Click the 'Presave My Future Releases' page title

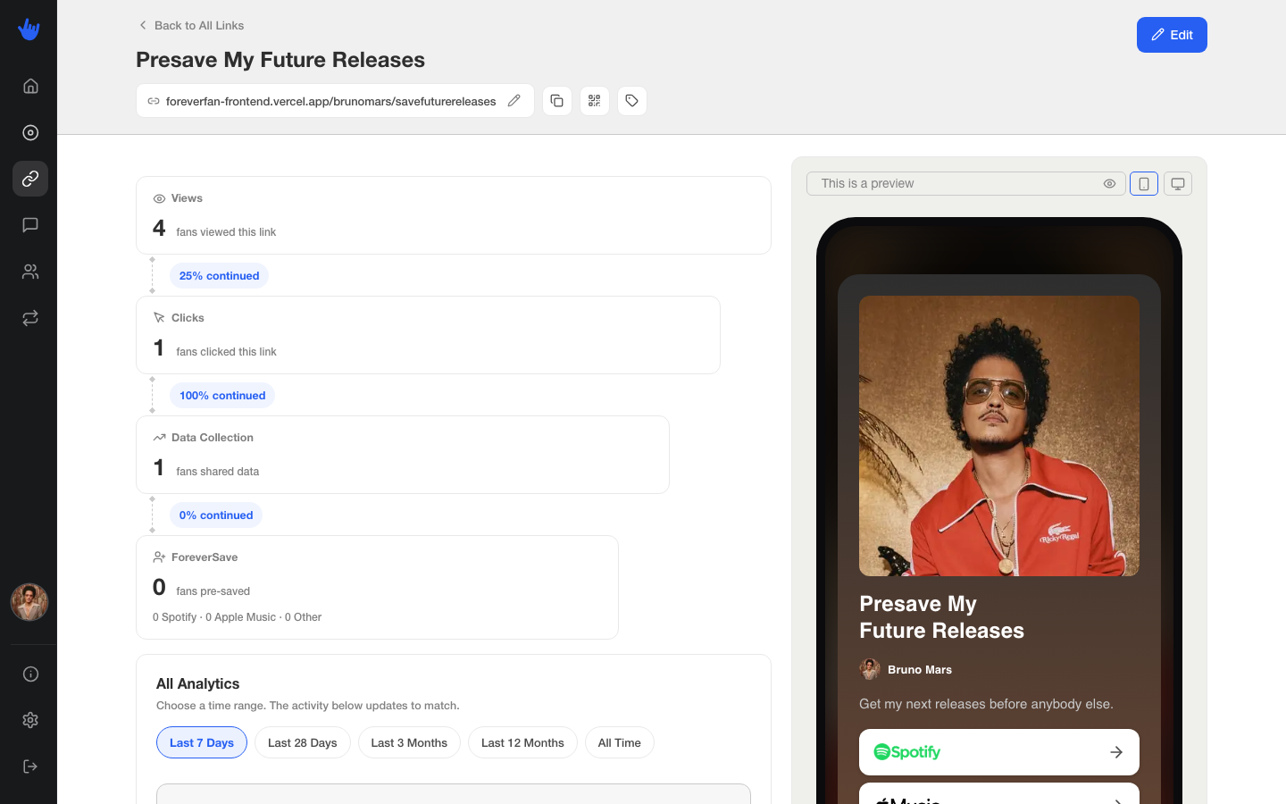280,60
